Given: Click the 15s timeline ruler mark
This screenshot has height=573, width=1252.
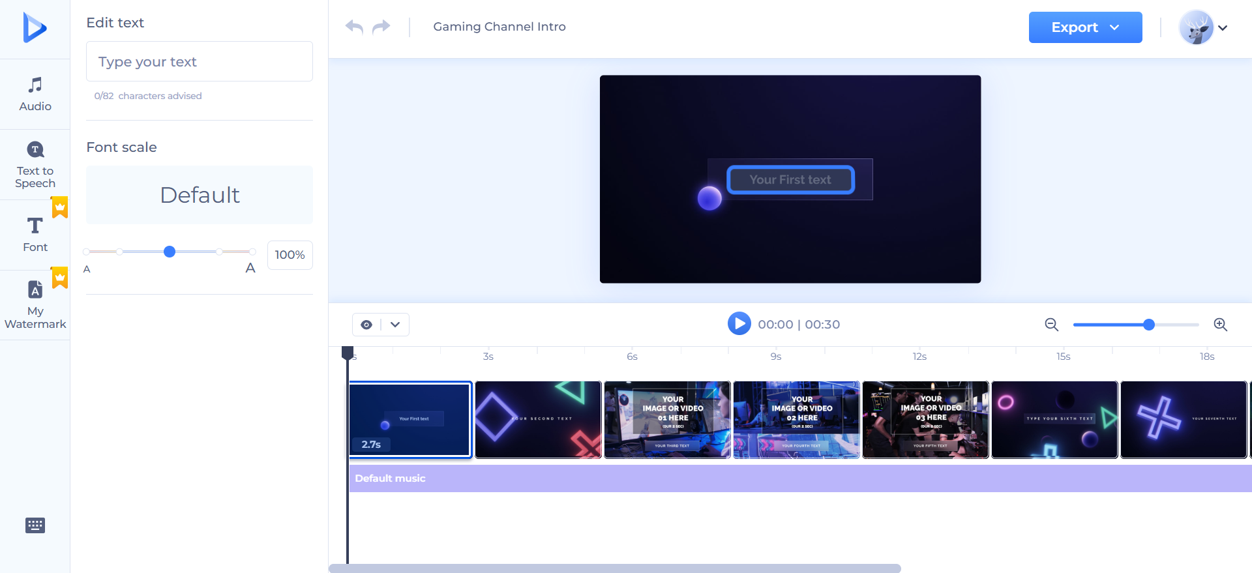Looking at the screenshot, I should point(1064,357).
